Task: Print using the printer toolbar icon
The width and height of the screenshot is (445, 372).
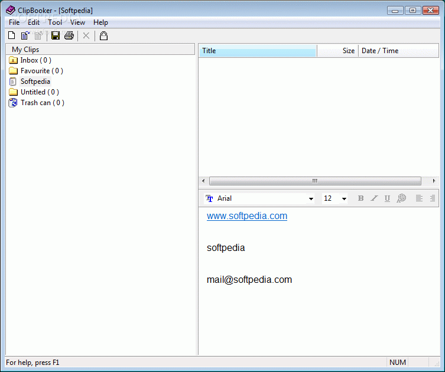Action: [69, 36]
